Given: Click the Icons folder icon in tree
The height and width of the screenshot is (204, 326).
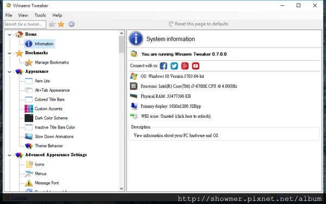Looking at the screenshot, I should click(x=29, y=164).
